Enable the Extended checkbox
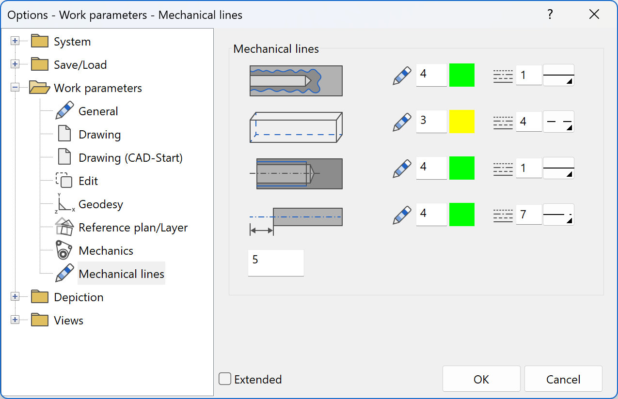 coord(224,379)
